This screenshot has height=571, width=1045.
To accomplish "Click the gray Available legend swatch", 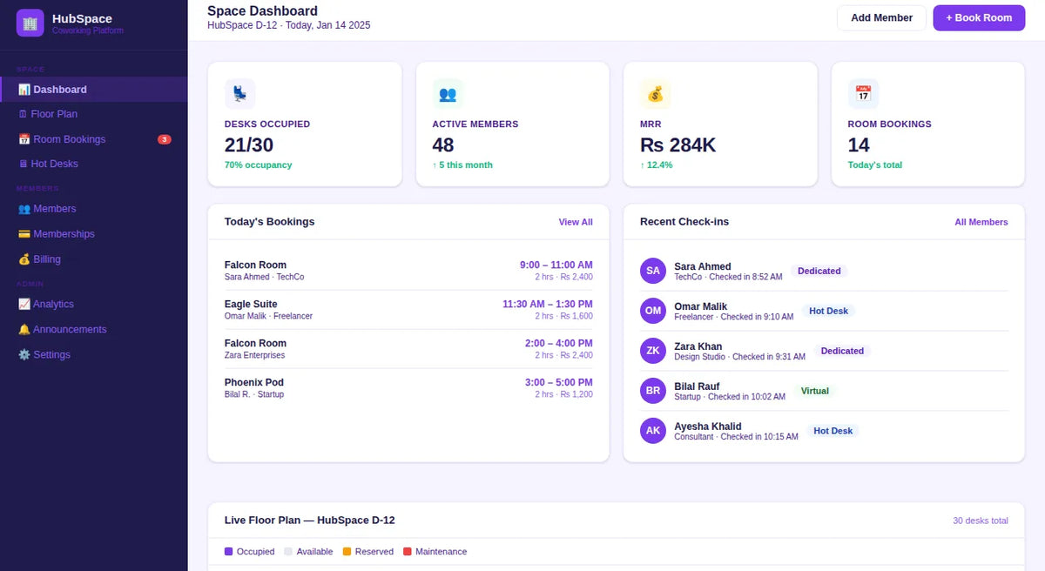I will coord(288,551).
